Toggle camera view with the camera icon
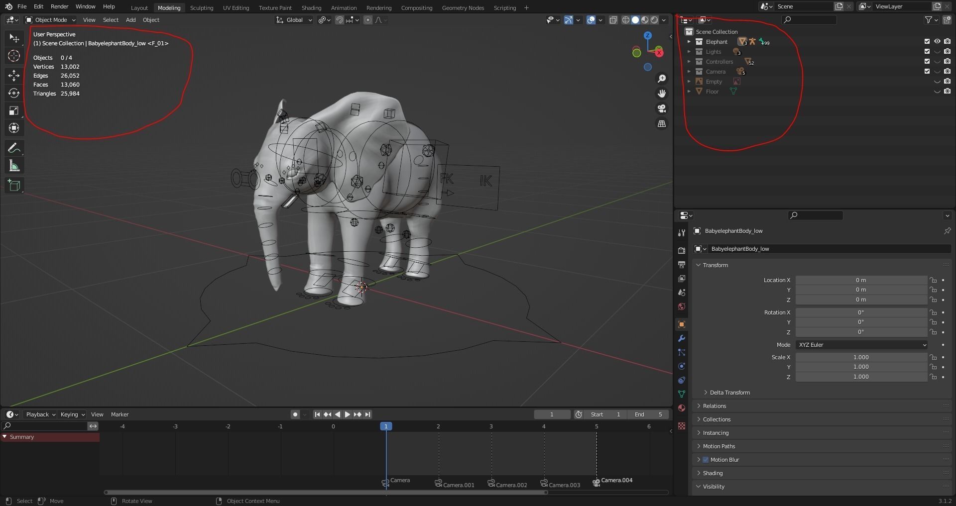956x506 pixels. pos(662,108)
